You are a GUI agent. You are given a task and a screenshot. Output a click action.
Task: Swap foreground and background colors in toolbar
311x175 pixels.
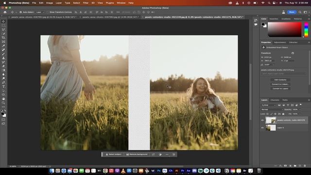(5, 110)
